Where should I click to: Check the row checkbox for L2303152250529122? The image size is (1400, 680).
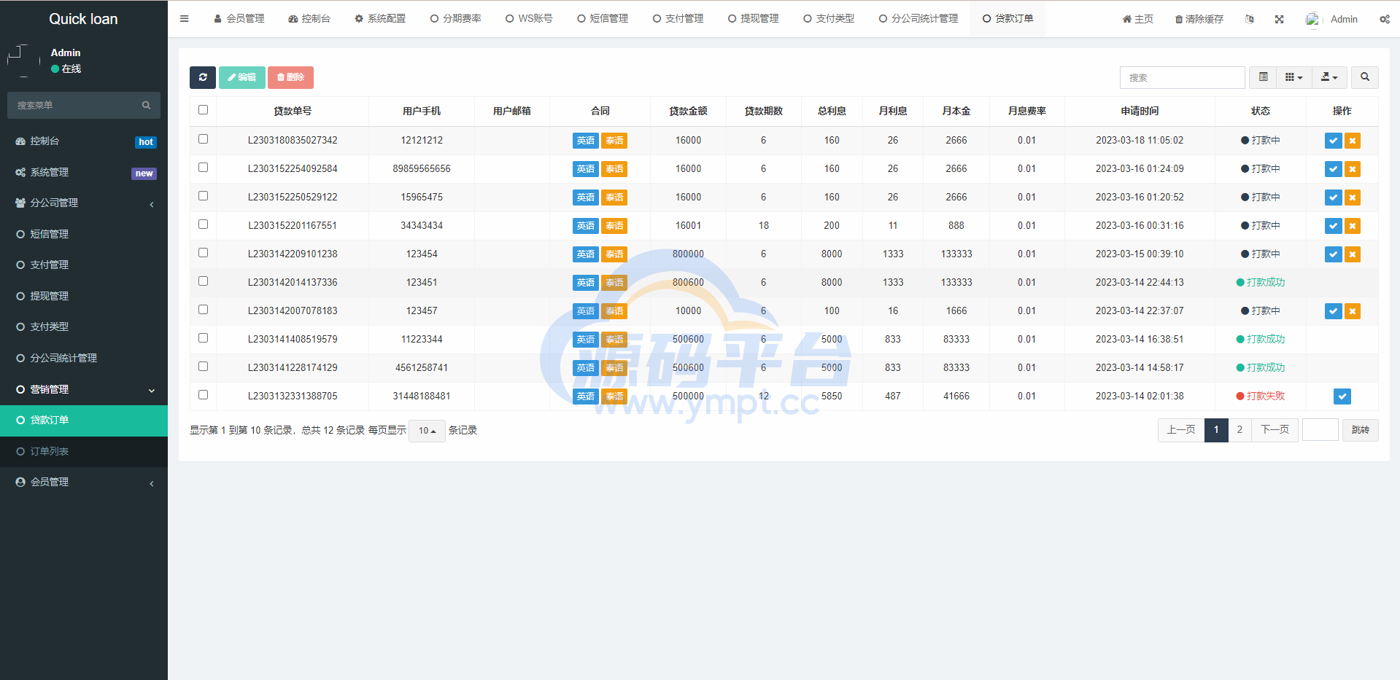[x=203, y=196]
